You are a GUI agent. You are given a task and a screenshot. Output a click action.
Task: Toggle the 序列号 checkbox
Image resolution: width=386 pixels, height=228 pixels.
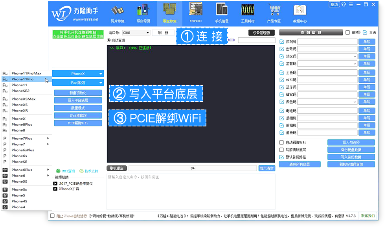click(x=282, y=42)
